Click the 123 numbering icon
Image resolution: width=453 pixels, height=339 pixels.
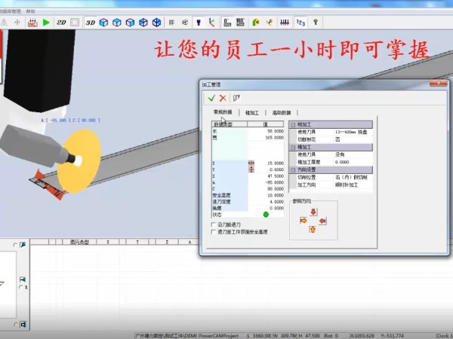pyautogui.click(x=300, y=23)
